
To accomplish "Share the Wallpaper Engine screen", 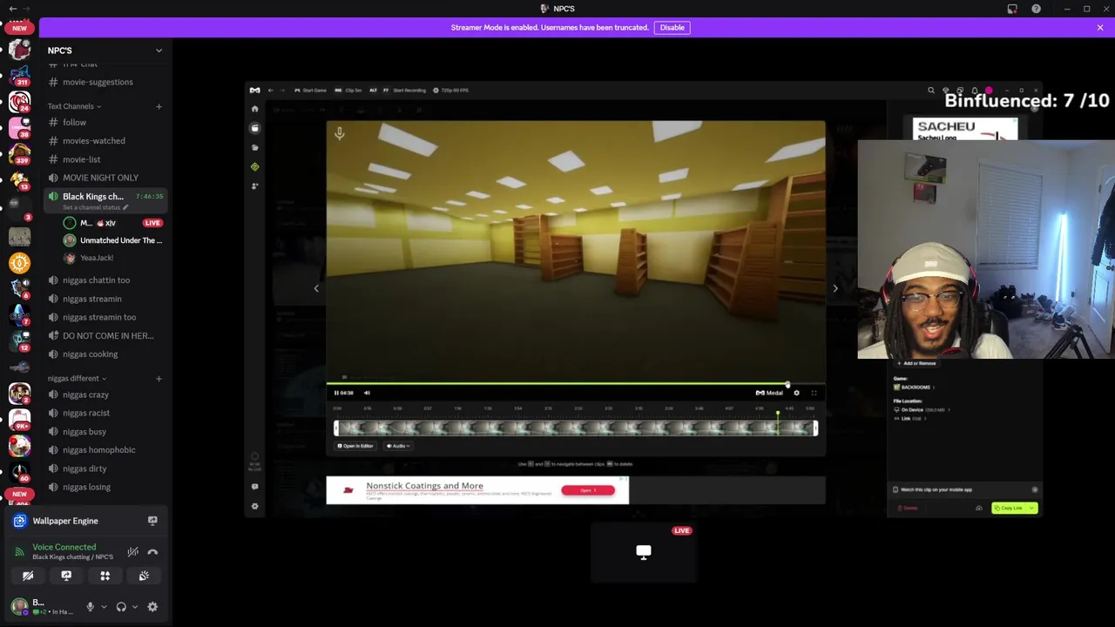I will [152, 521].
